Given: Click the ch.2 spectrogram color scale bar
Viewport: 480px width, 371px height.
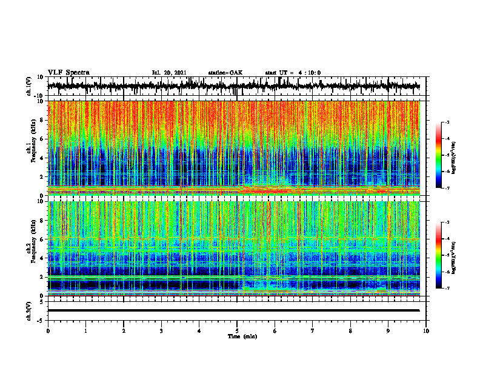Looking at the screenshot, I should [x=438, y=255].
